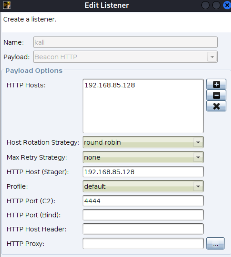Screen dimensions: 231x257
Task: Select 192.168.85.128 in HTTP Hosts list
Action: [110, 85]
